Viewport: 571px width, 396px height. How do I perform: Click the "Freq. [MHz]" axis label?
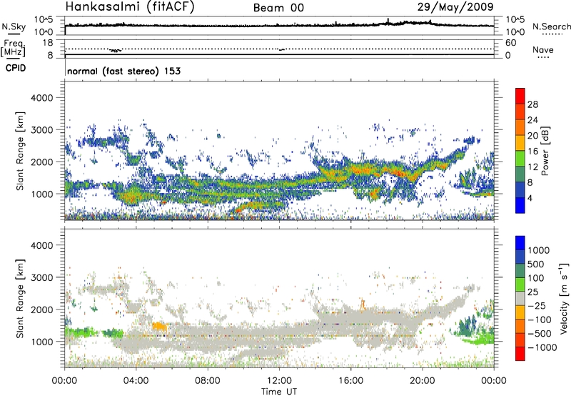[14, 48]
